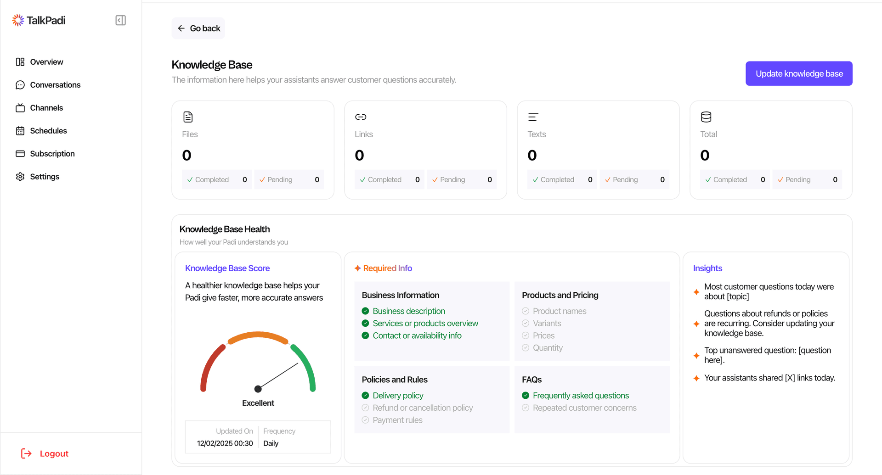Open the Schedules calendar icon

pos(20,131)
